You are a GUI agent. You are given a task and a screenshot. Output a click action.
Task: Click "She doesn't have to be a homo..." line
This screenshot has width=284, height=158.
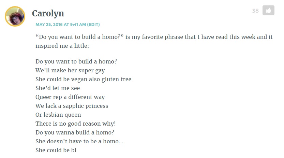79,141
